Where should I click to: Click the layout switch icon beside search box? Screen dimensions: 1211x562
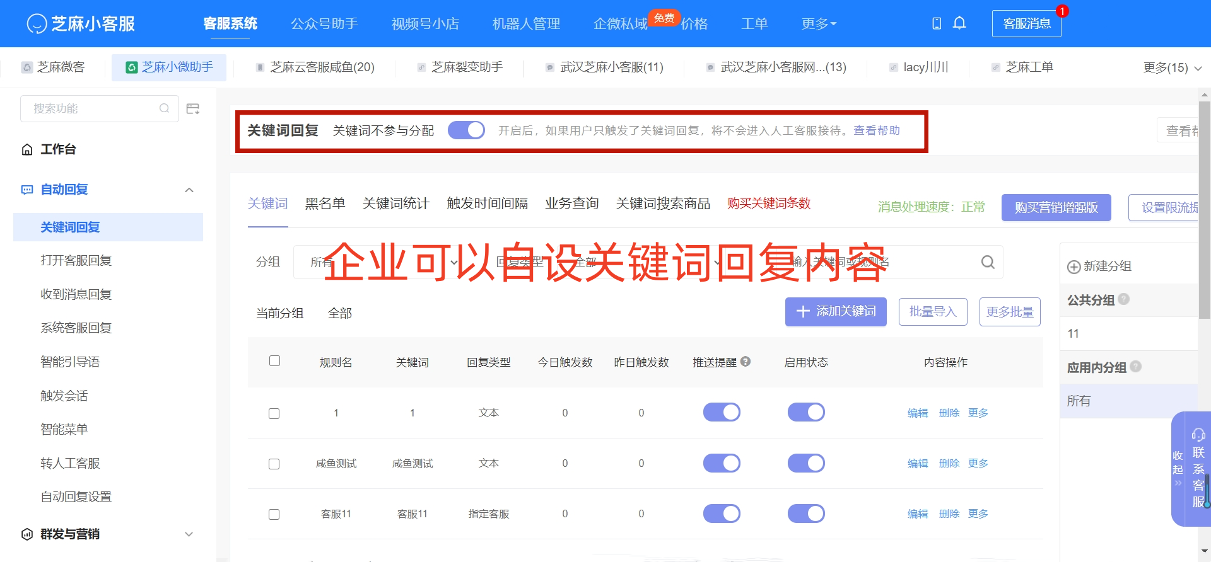[x=193, y=108]
